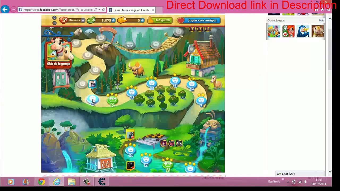This screenshot has height=191, width=340.
Task: Open the Chat (29) bar
Action: point(300,174)
